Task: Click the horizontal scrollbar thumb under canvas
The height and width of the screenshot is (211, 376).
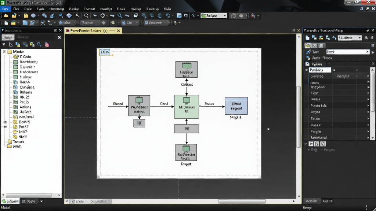Action: pyautogui.click(x=242, y=201)
